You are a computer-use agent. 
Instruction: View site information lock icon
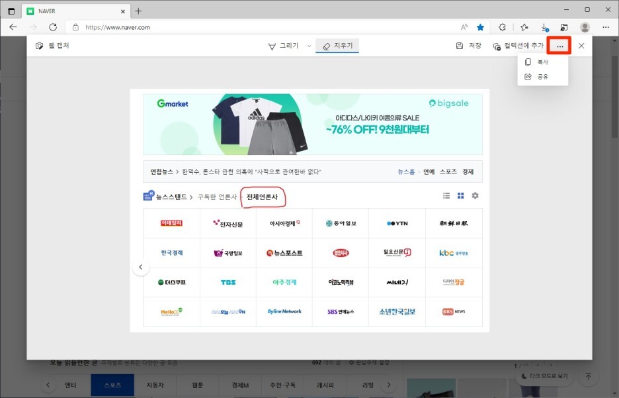76,27
